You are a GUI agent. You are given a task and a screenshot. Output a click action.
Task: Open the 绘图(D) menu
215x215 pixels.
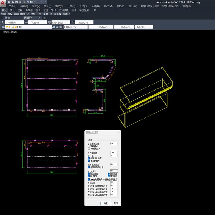pos(83,6)
